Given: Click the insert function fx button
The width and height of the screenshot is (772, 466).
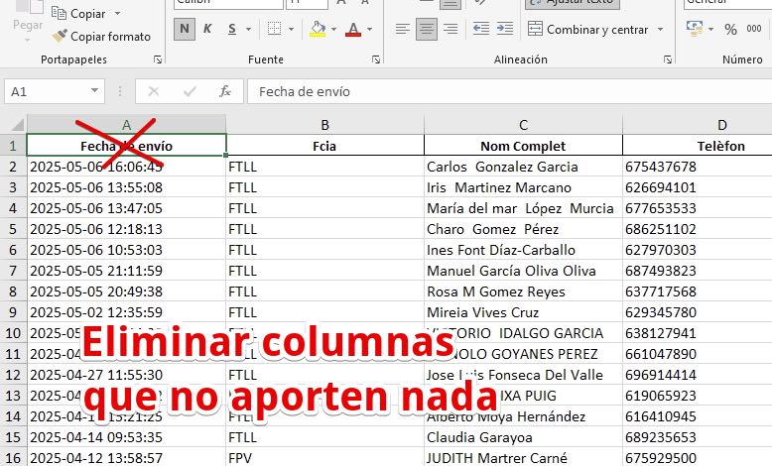Looking at the screenshot, I should (x=225, y=91).
